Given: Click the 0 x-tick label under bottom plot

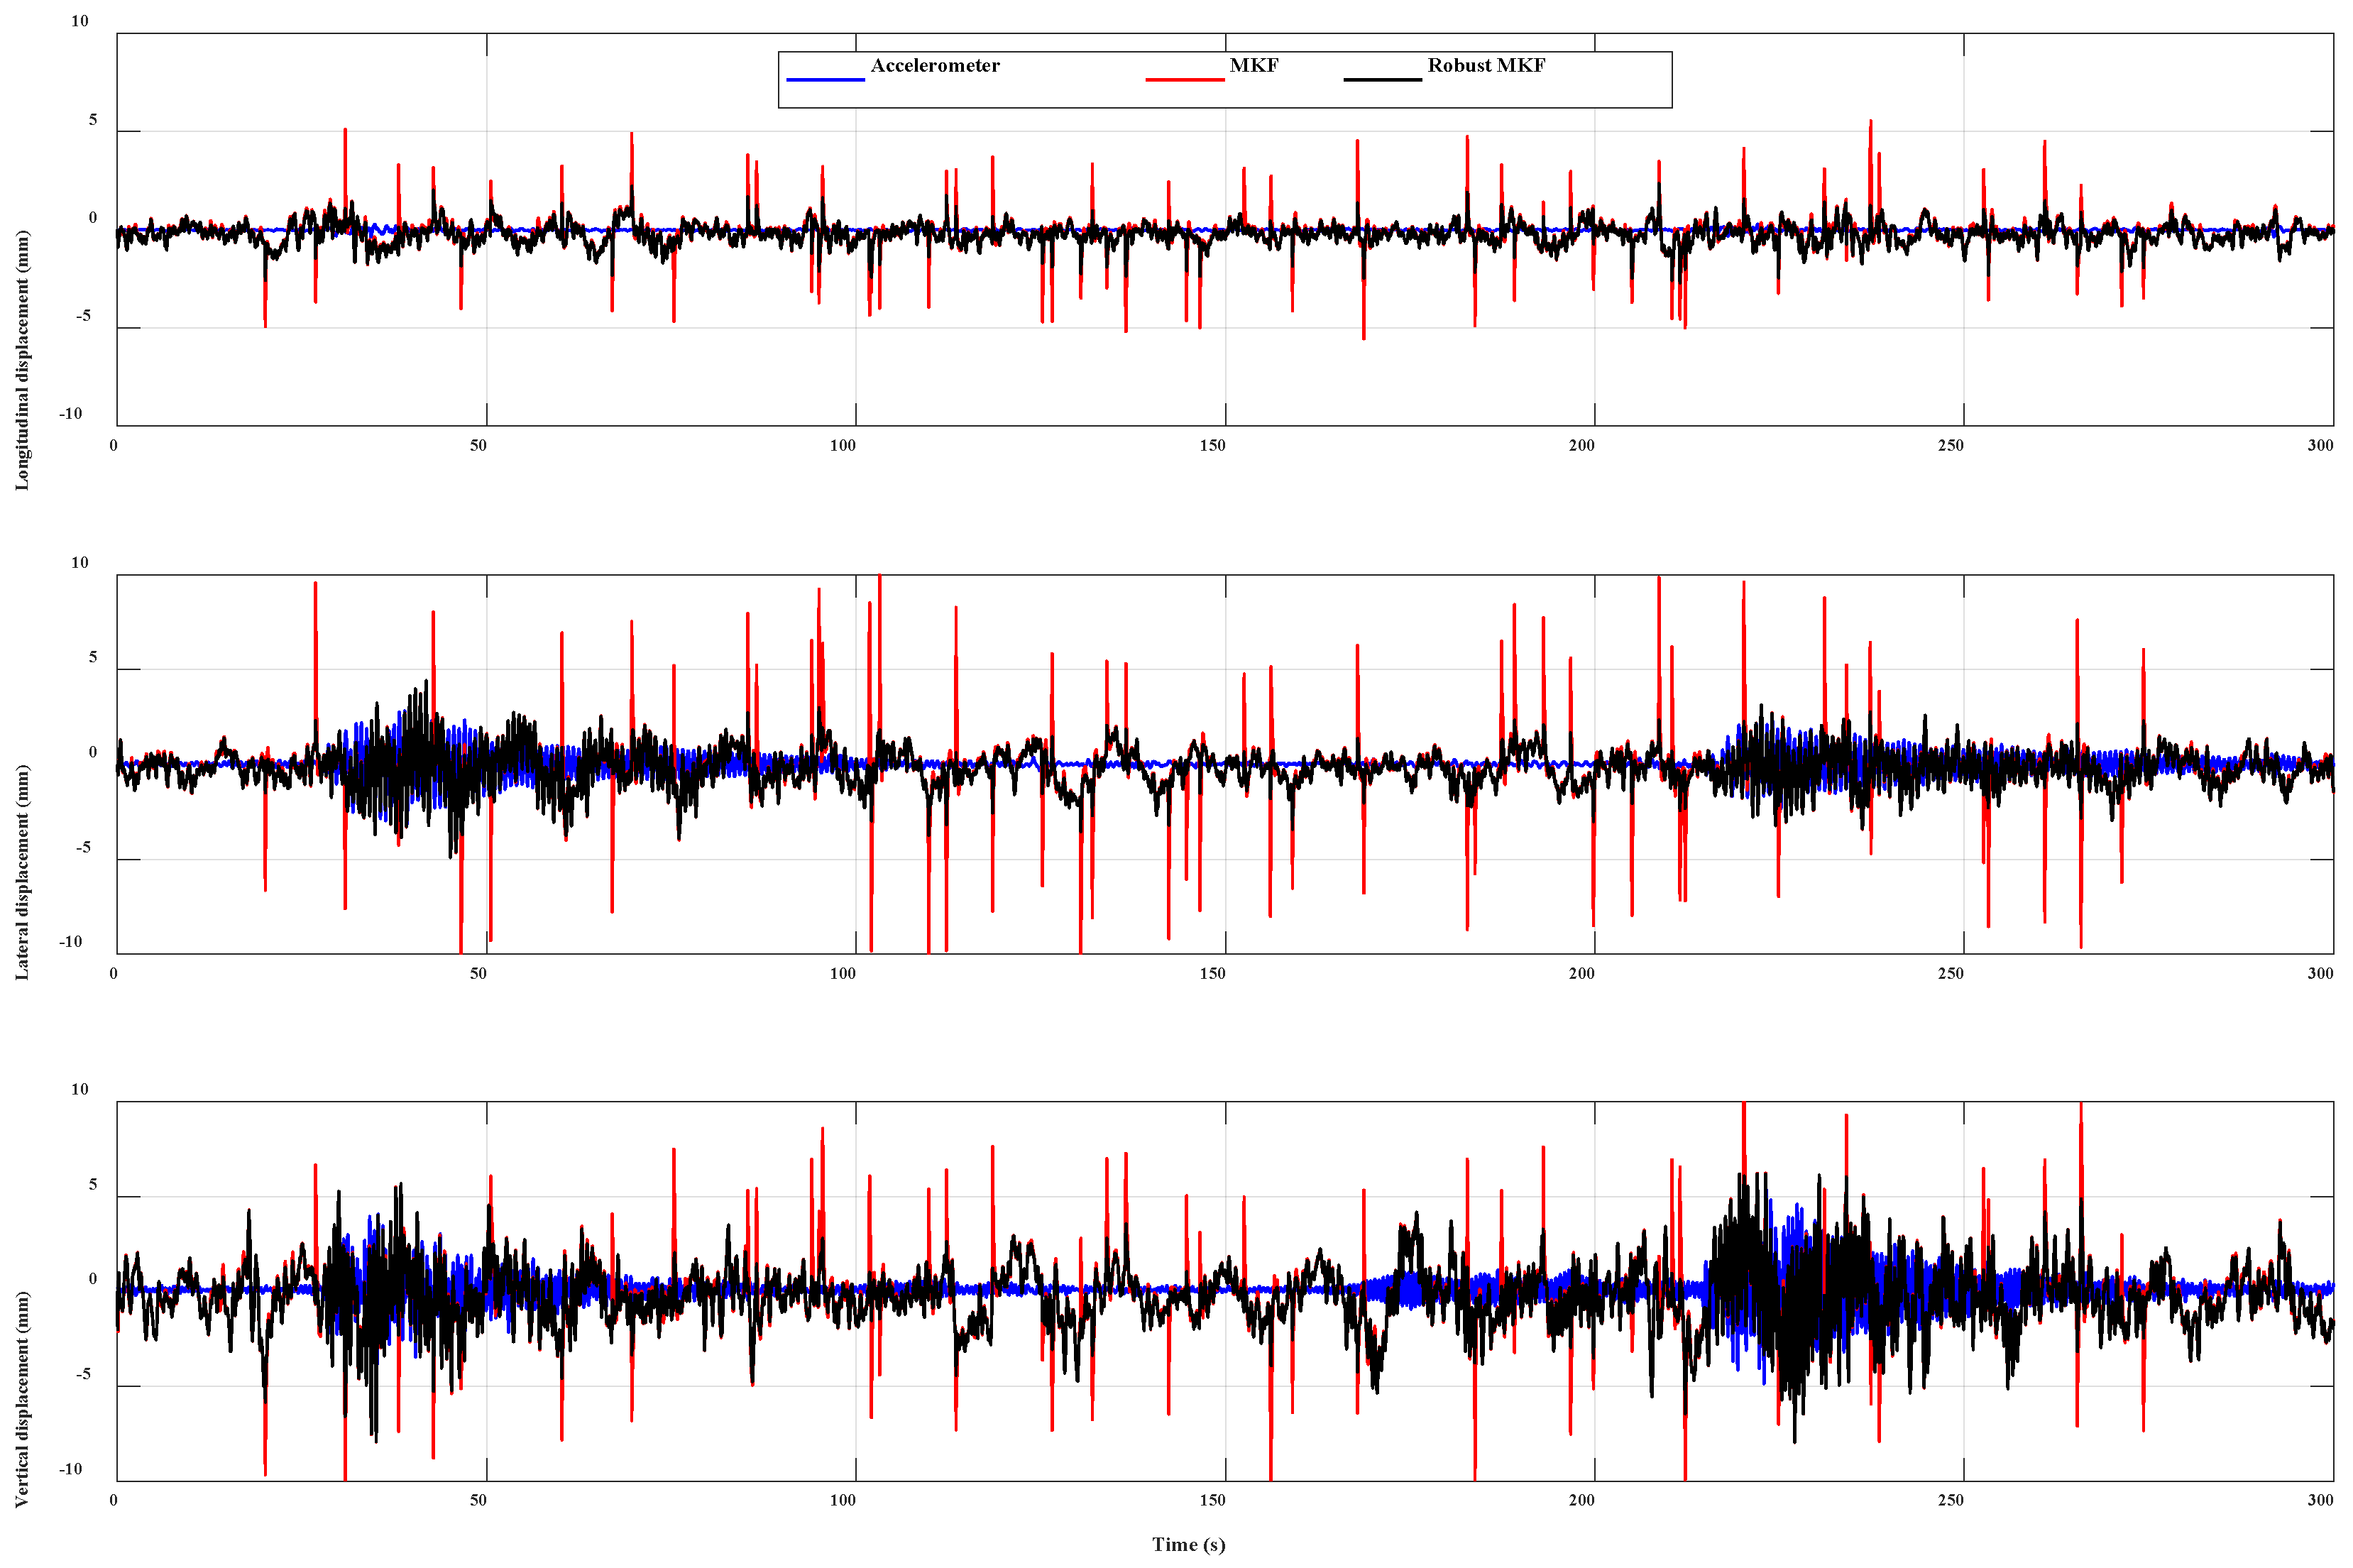Looking at the screenshot, I should click(113, 1500).
